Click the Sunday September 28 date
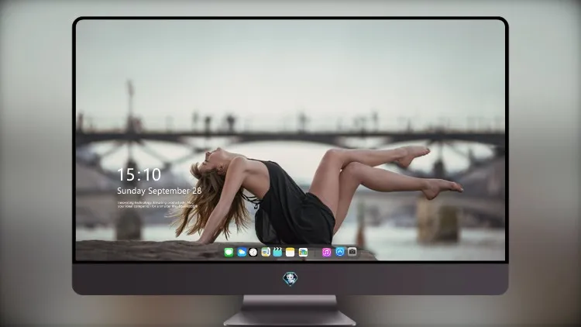This screenshot has width=581, height=327. click(160, 191)
